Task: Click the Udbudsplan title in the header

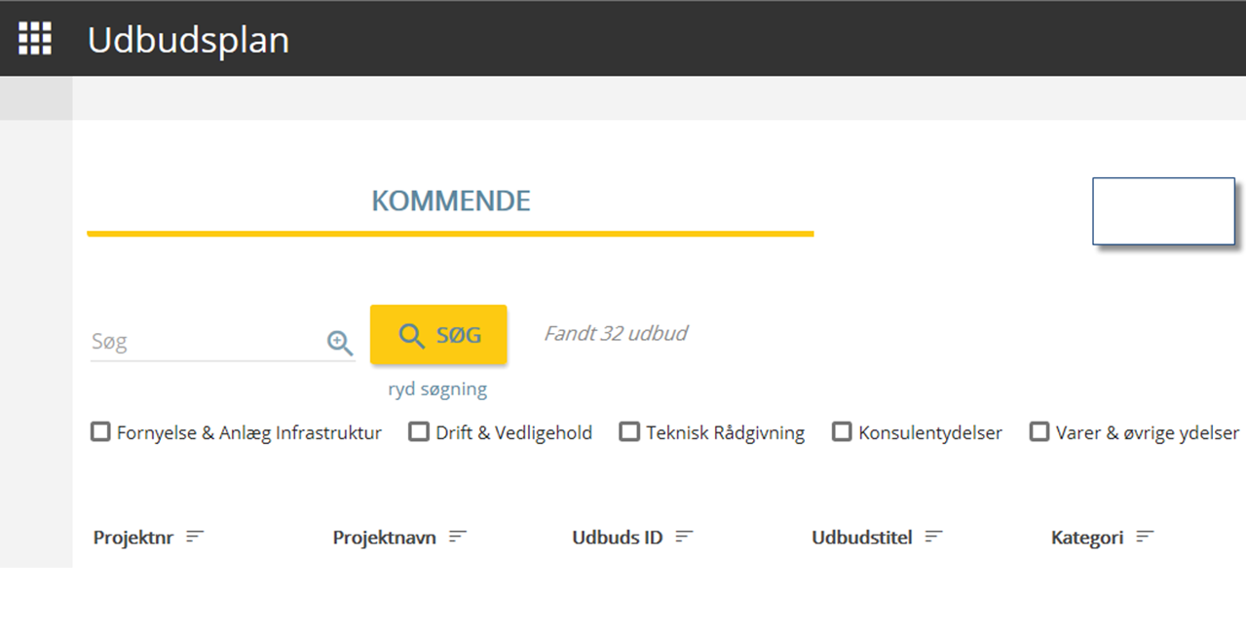Action: (x=187, y=40)
